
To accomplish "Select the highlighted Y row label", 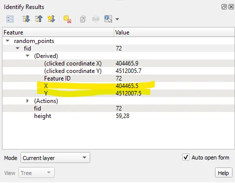I will (46, 93).
